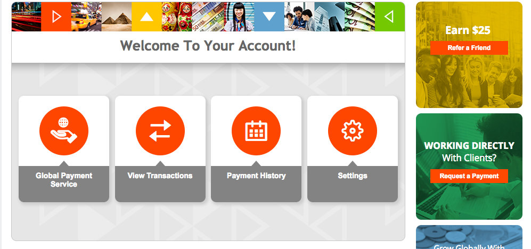
Task: Select the View Transactions label
Action: click(160, 176)
